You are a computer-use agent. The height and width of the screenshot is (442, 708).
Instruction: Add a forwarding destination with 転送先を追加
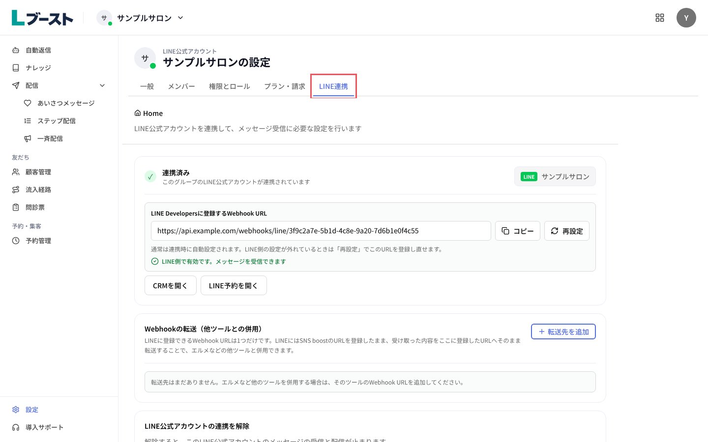(x=563, y=331)
